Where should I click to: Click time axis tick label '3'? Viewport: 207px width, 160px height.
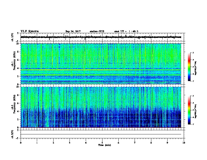tap(70, 143)
